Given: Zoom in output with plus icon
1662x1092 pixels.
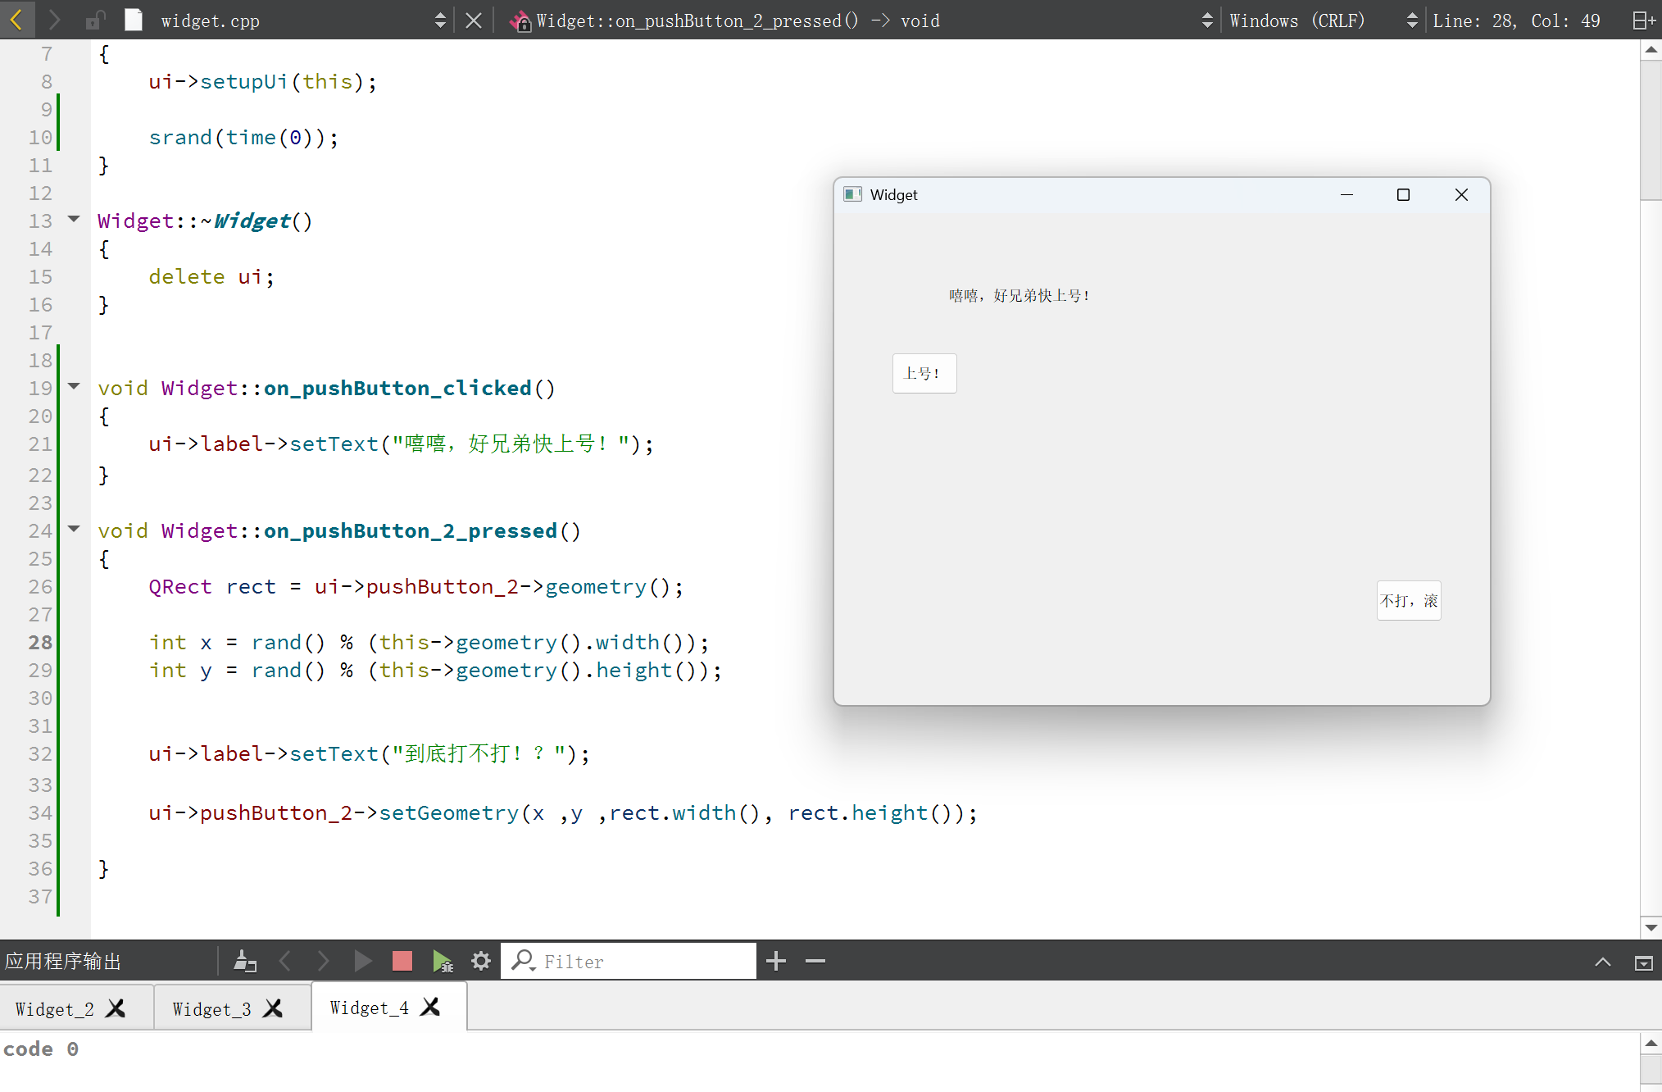Looking at the screenshot, I should (x=776, y=961).
